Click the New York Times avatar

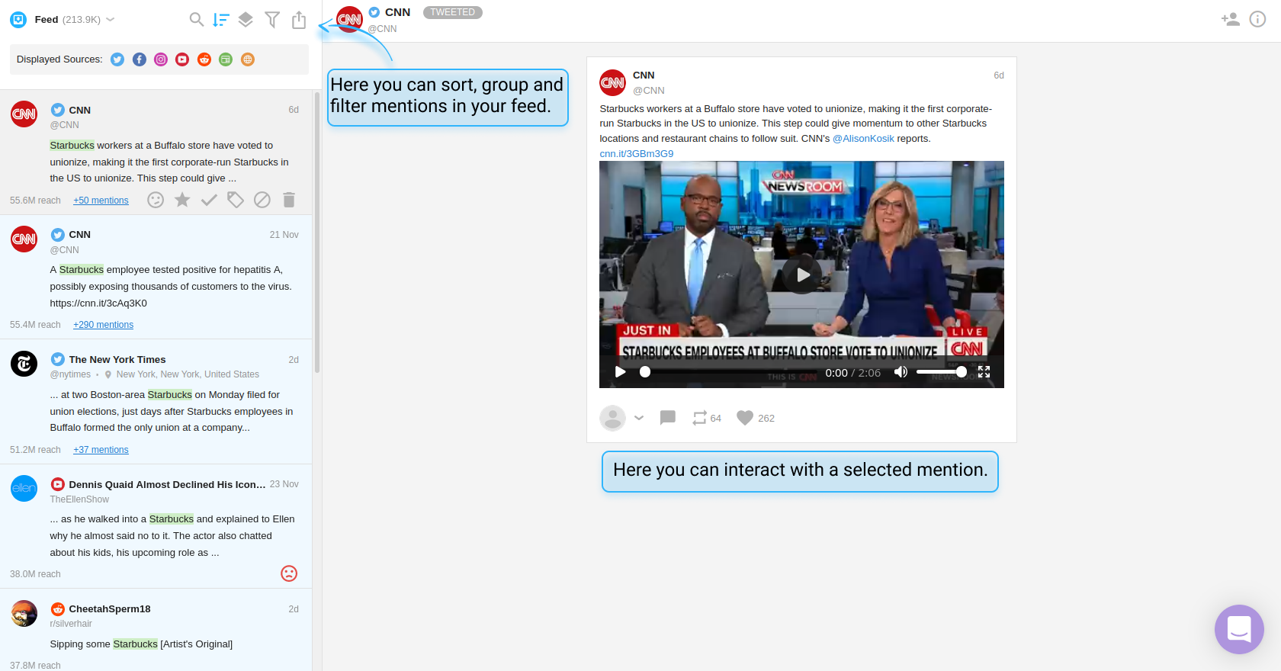24,364
